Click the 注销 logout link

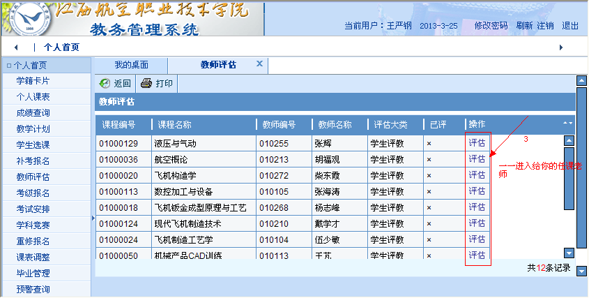click(545, 26)
